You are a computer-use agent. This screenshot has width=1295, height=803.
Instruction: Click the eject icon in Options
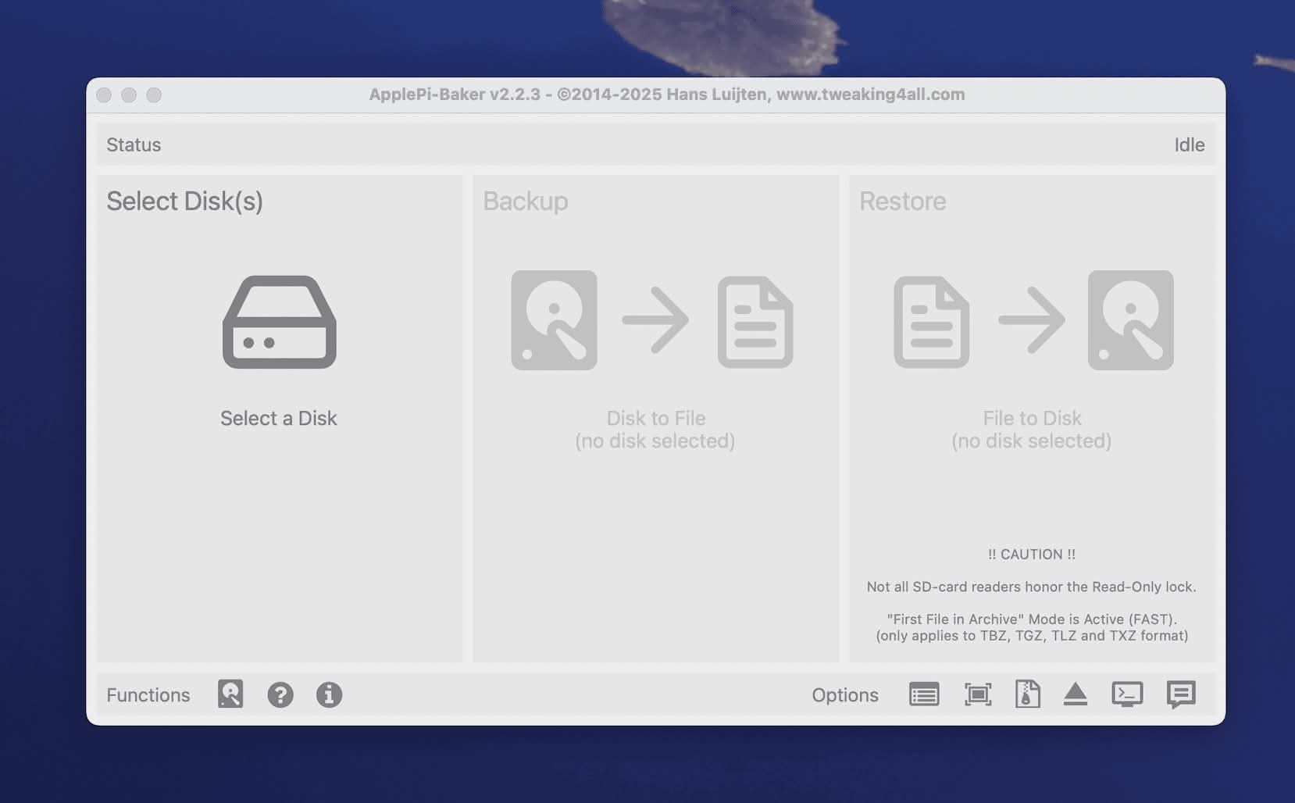[1076, 694]
